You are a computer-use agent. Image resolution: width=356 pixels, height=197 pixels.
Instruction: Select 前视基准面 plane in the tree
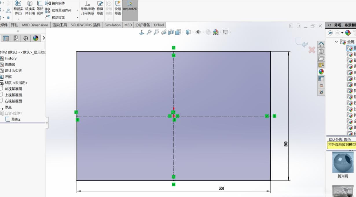point(11,89)
